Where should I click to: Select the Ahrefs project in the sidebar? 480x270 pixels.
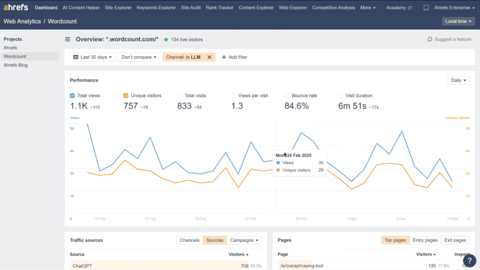10,48
